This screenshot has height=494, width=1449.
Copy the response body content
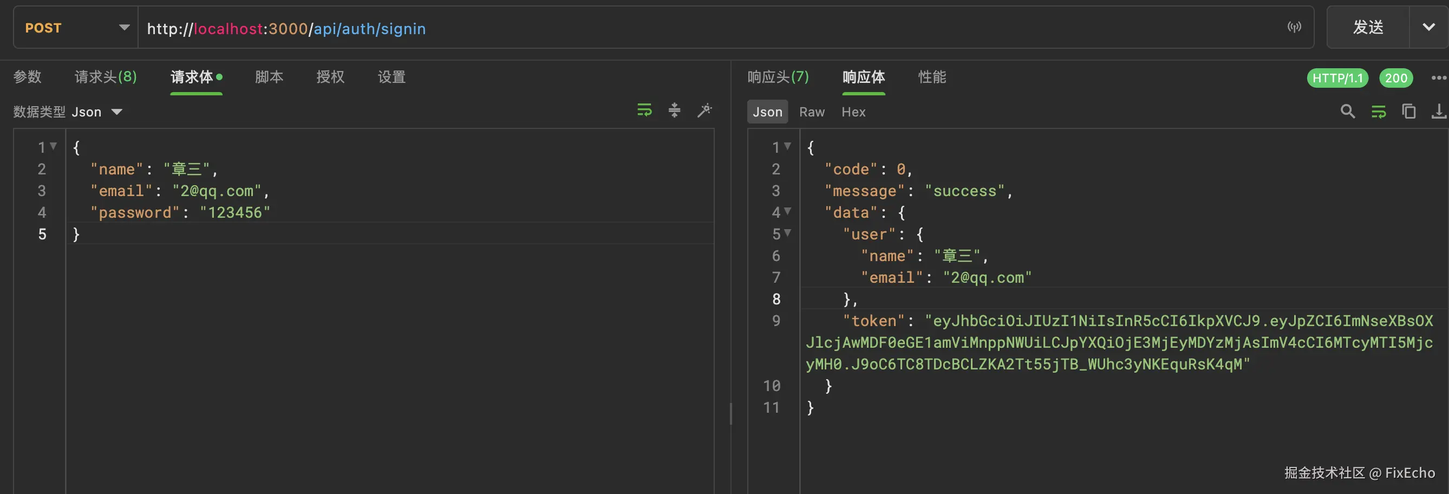click(1408, 112)
